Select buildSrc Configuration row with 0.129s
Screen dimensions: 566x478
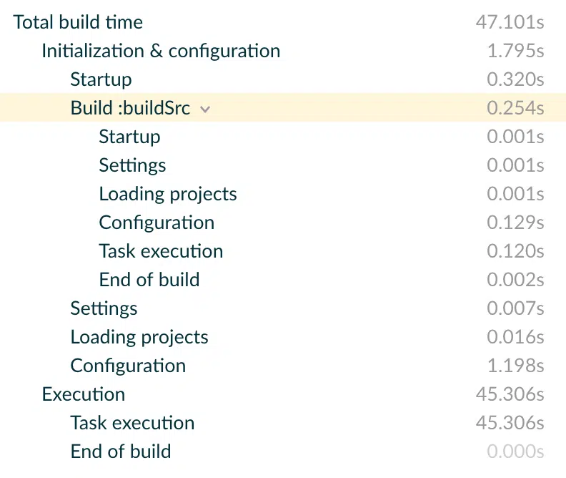tap(283, 223)
